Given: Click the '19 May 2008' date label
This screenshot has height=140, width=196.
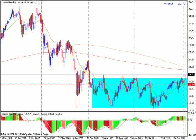Looking at the screenshot, I should point(64,138).
